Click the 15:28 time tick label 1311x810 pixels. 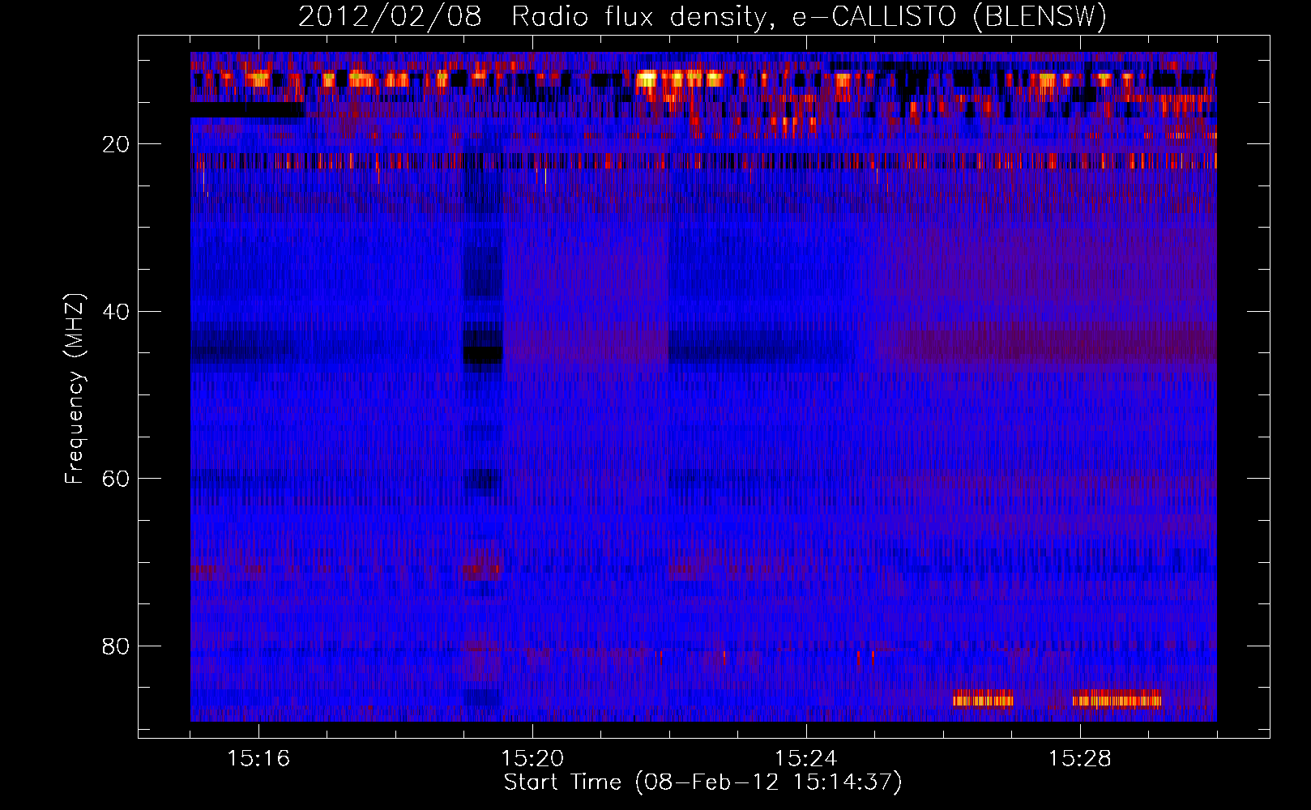(x=1080, y=758)
